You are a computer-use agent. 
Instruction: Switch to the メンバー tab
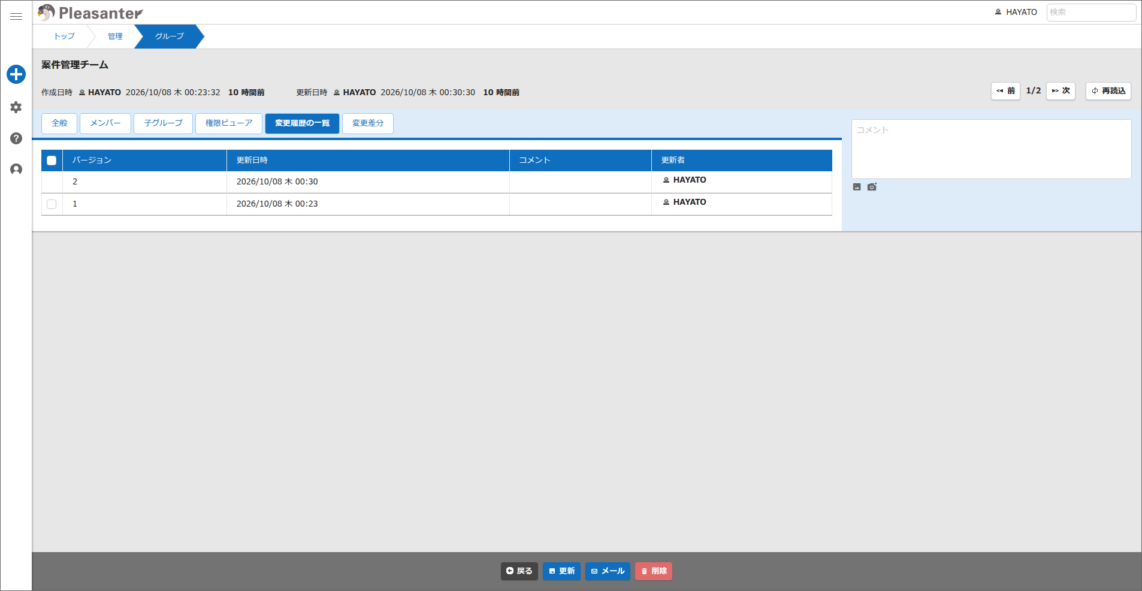(105, 123)
